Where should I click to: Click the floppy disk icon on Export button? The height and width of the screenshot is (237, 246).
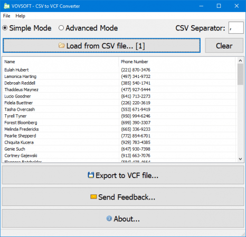[91, 175]
